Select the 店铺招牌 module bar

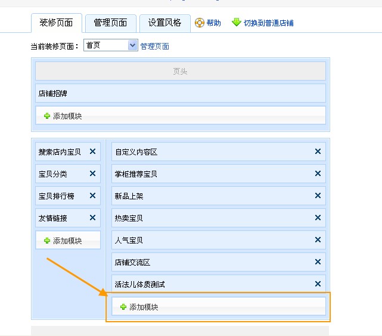pos(180,93)
